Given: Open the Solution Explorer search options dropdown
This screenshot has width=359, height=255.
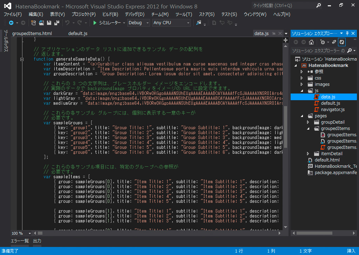Looking at the screenshot, I should click(x=355, y=50).
